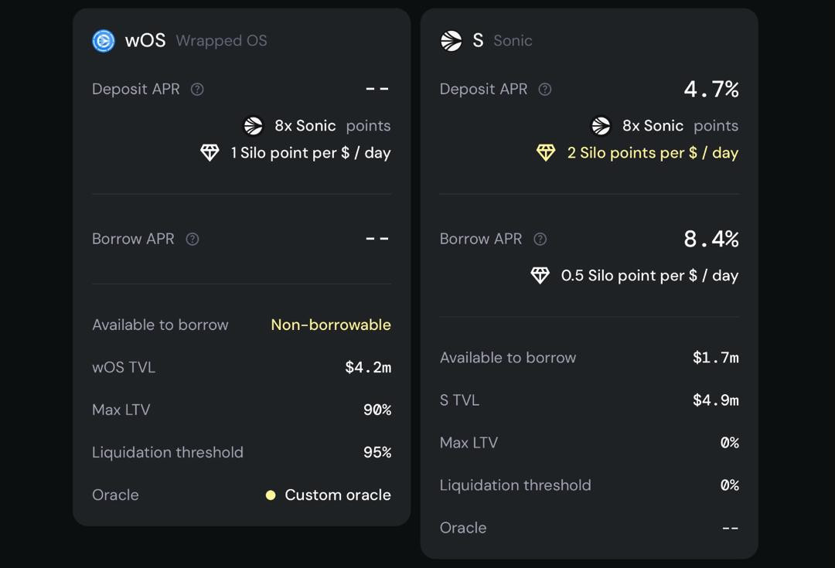
Task: Click the 8.4% borrow APR value
Action: click(711, 240)
